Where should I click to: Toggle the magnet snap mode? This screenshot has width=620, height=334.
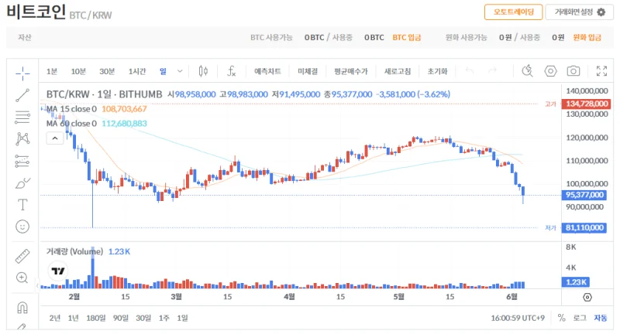click(22, 307)
